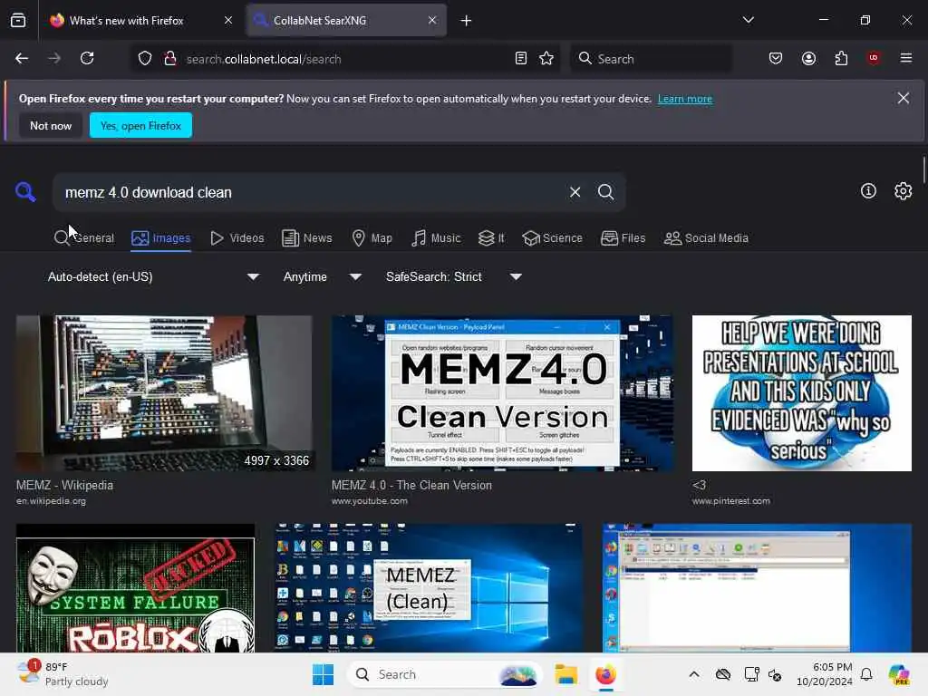Open the Firefox hamburger menu
Screen dimensions: 928x696
click(x=906, y=58)
